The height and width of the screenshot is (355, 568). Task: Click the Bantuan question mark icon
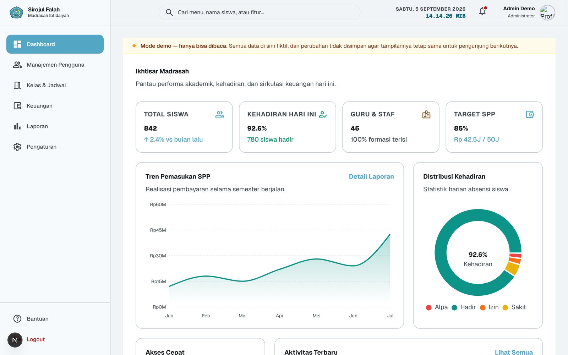(17, 319)
